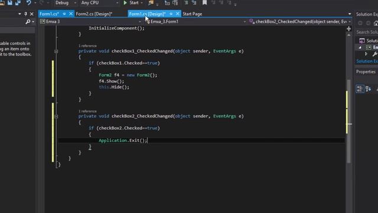This screenshot has width=378, height=213.
Task: Open the Start button's dropdown arrow
Action: pos(142,3)
